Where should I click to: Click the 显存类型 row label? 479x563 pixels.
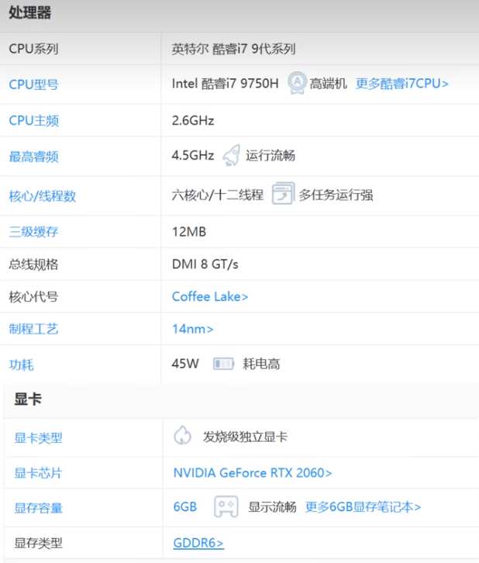[x=39, y=543]
